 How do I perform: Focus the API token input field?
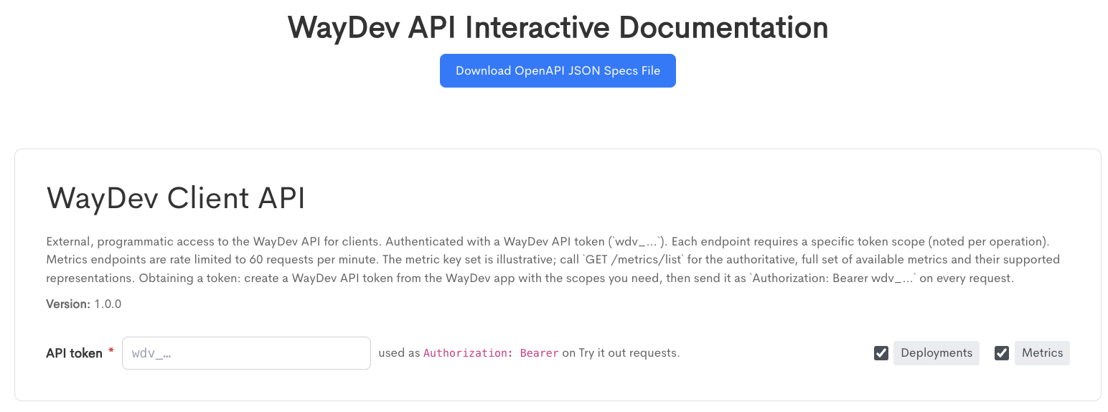click(x=246, y=353)
